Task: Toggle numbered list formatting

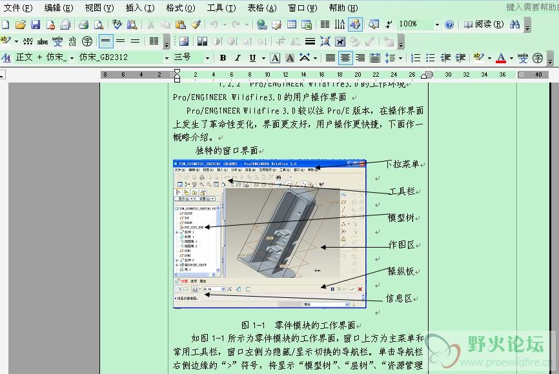Action: 416,57
